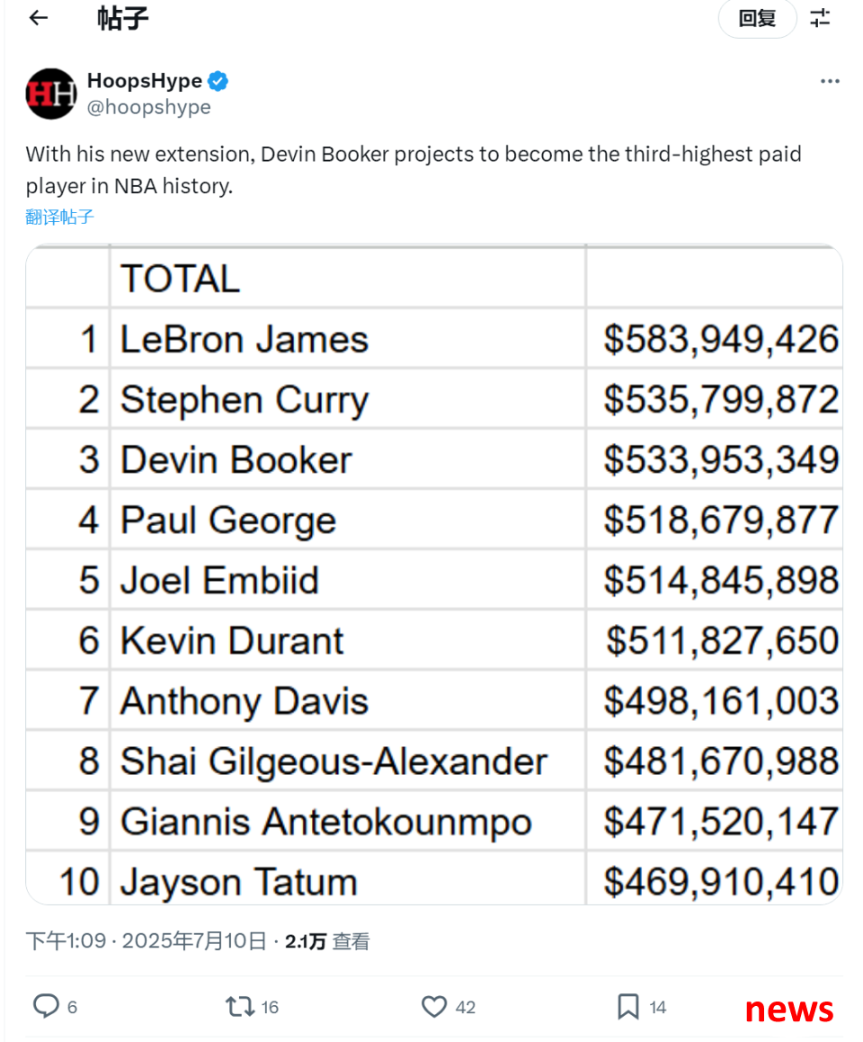This screenshot has width=863, height=1042.
Task: Click the red news label
Action: 788,1010
